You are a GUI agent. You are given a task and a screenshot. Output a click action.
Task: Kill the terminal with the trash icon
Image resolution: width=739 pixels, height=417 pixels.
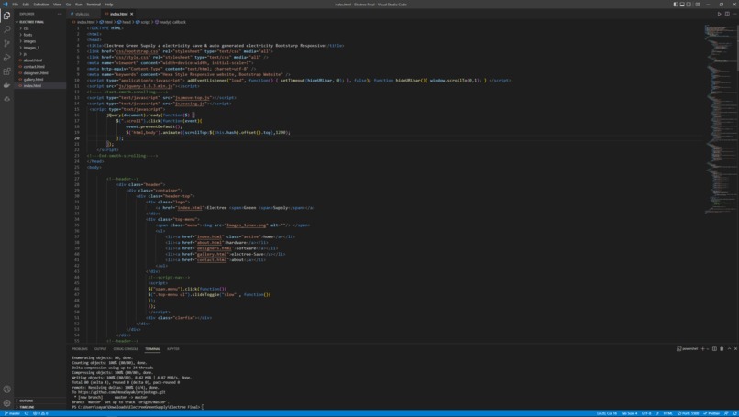[x=722, y=348]
